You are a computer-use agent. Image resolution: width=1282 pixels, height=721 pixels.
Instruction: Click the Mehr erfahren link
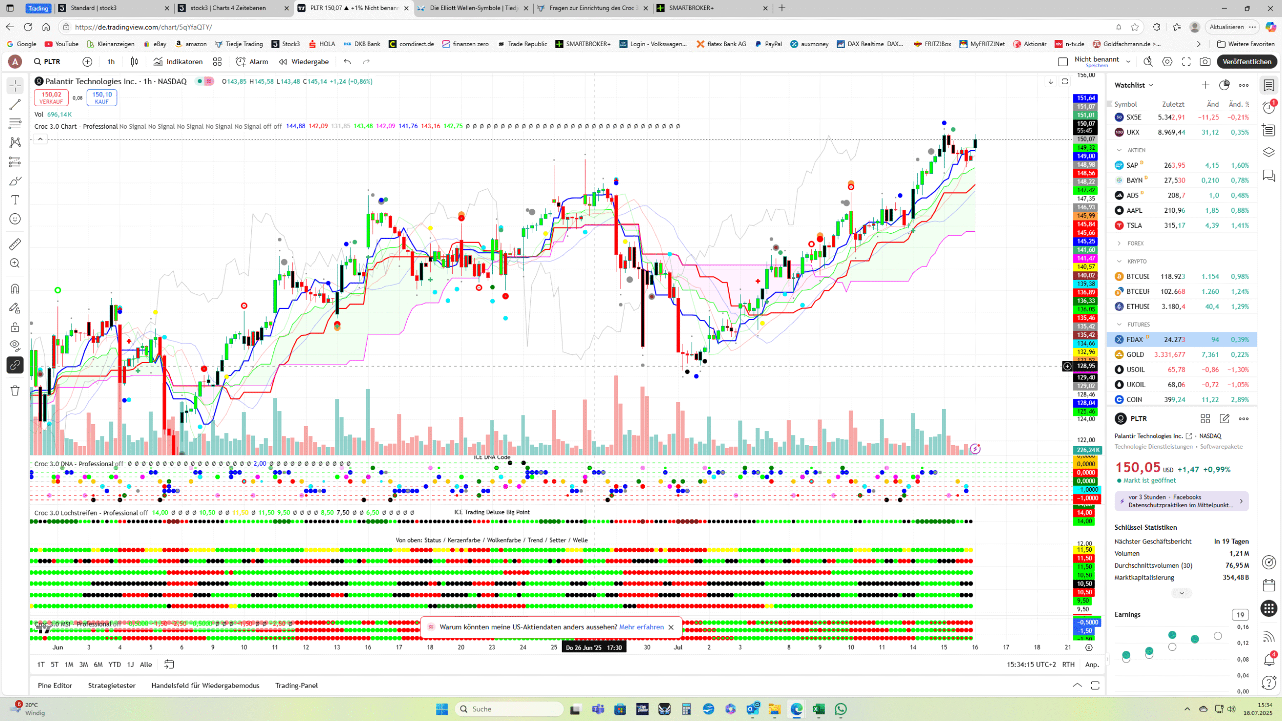tap(641, 627)
